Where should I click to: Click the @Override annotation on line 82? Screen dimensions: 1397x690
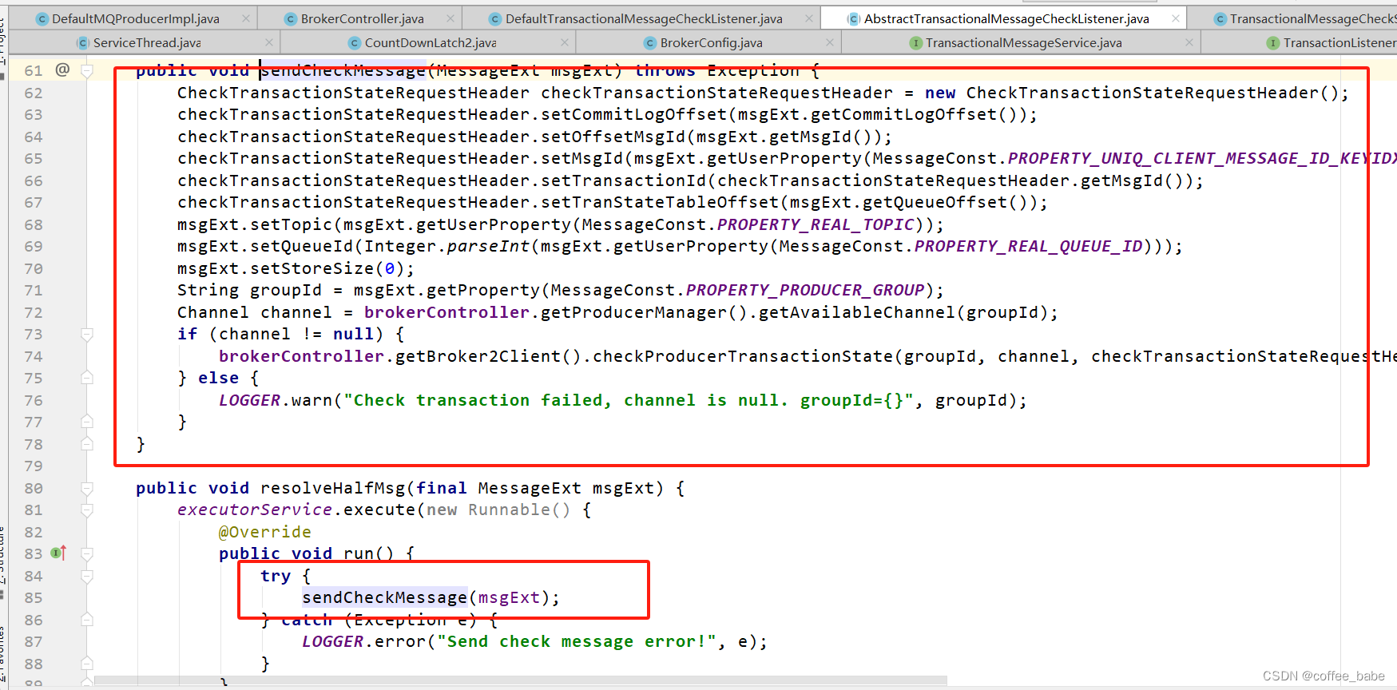pyautogui.click(x=265, y=533)
